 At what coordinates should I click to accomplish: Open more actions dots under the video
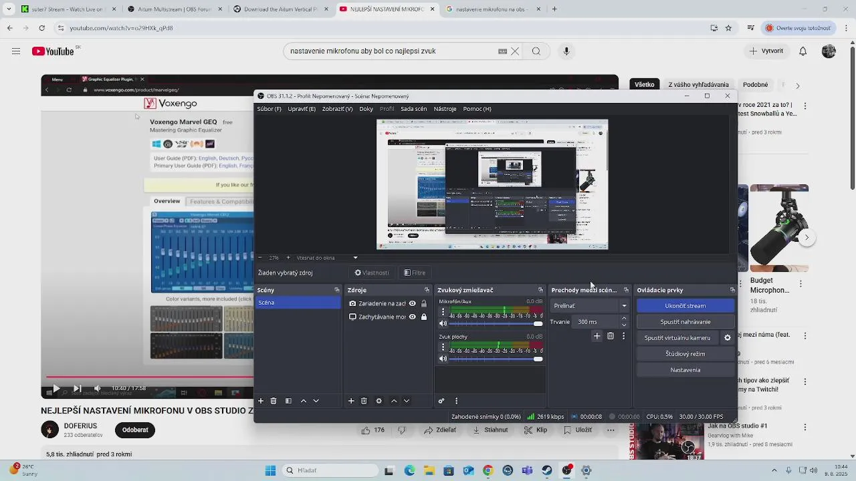[x=611, y=430]
